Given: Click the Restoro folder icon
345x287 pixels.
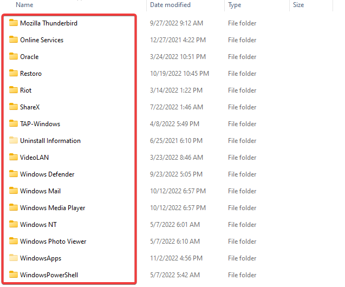Looking at the screenshot, I should coord(14,73).
